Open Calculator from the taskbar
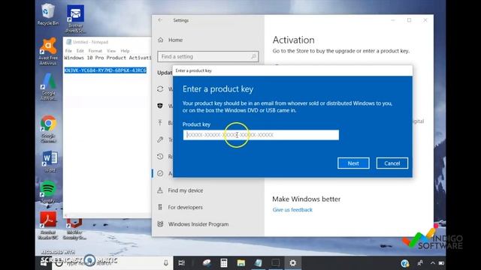This screenshot has width=481, height=270. pos(224,262)
